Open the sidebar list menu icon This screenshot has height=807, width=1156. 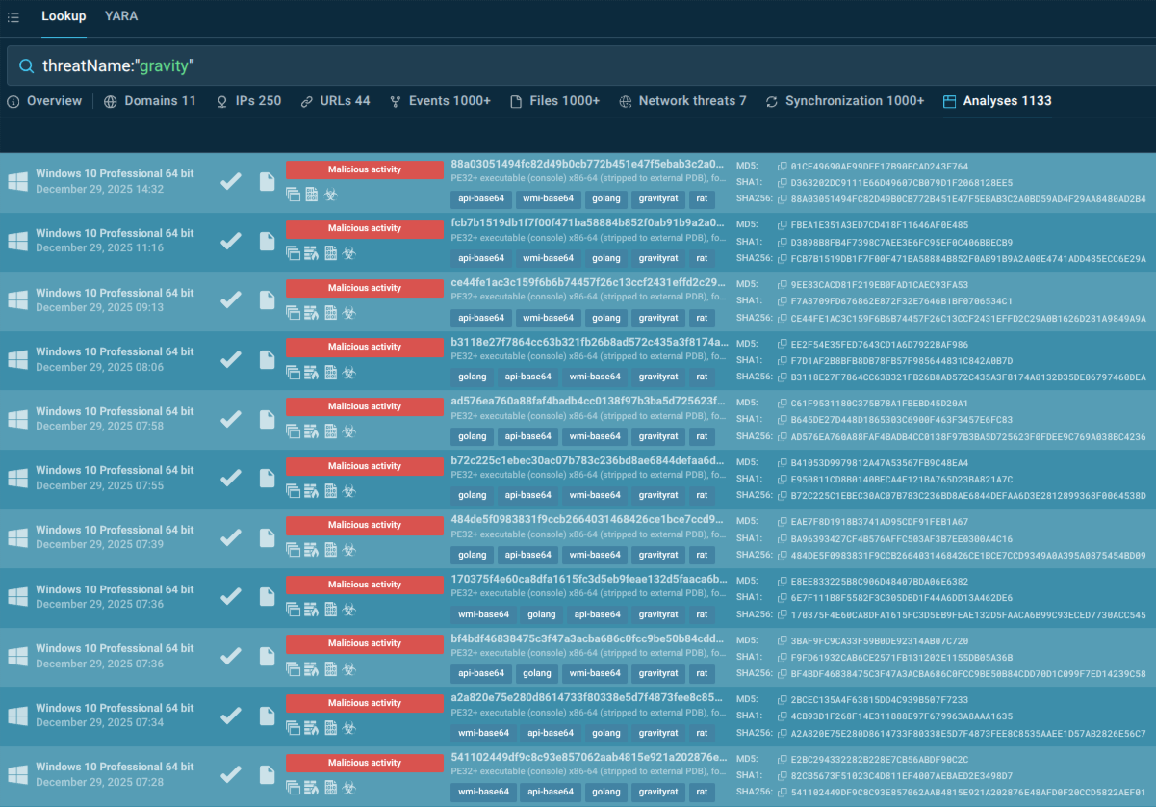click(x=14, y=16)
